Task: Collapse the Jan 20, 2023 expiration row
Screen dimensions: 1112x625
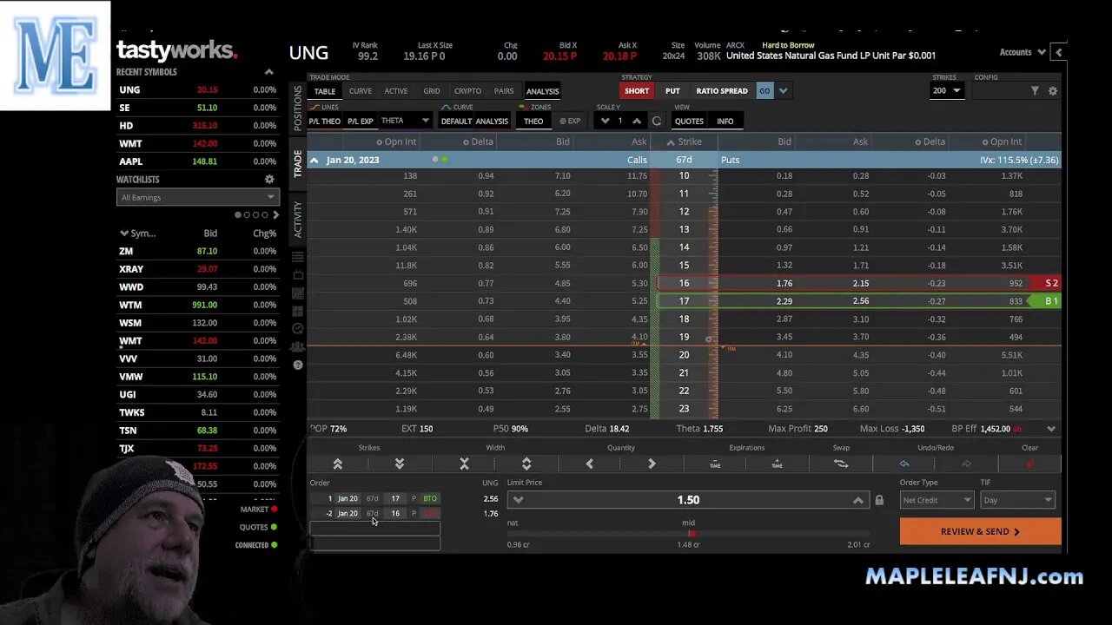Action: [314, 160]
